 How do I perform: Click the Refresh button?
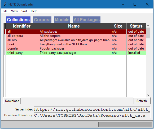(x=142, y=101)
